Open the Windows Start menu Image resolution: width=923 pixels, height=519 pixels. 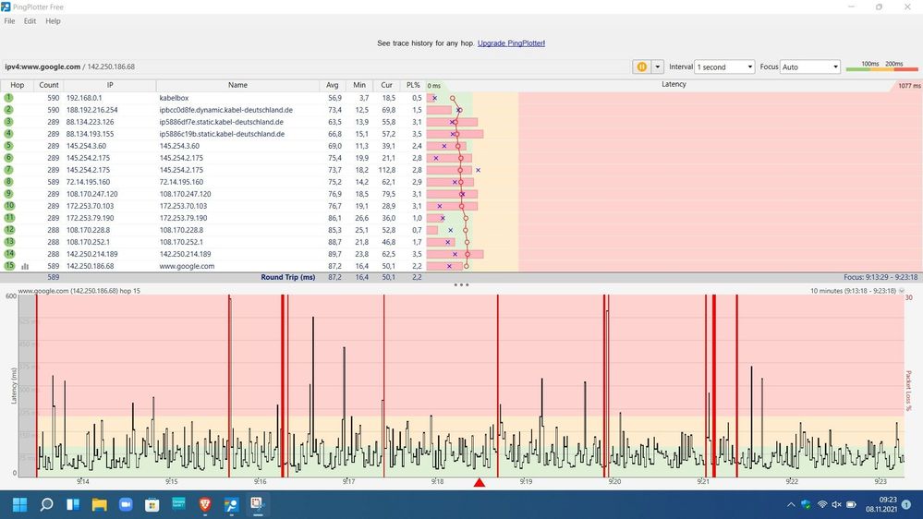click(x=19, y=504)
